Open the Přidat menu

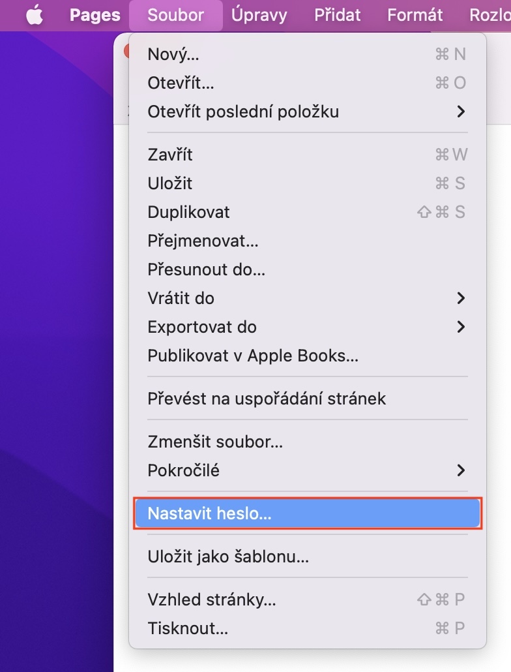pyautogui.click(x=337, y=16)
